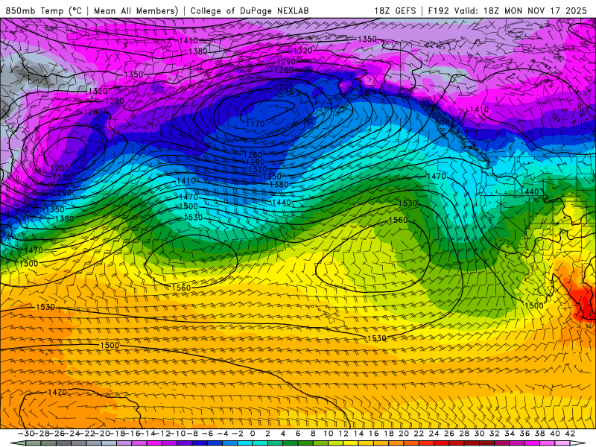Click the 36 label on the color scale
The width and height of the screenshot is (596, 447).
(524, 434)
